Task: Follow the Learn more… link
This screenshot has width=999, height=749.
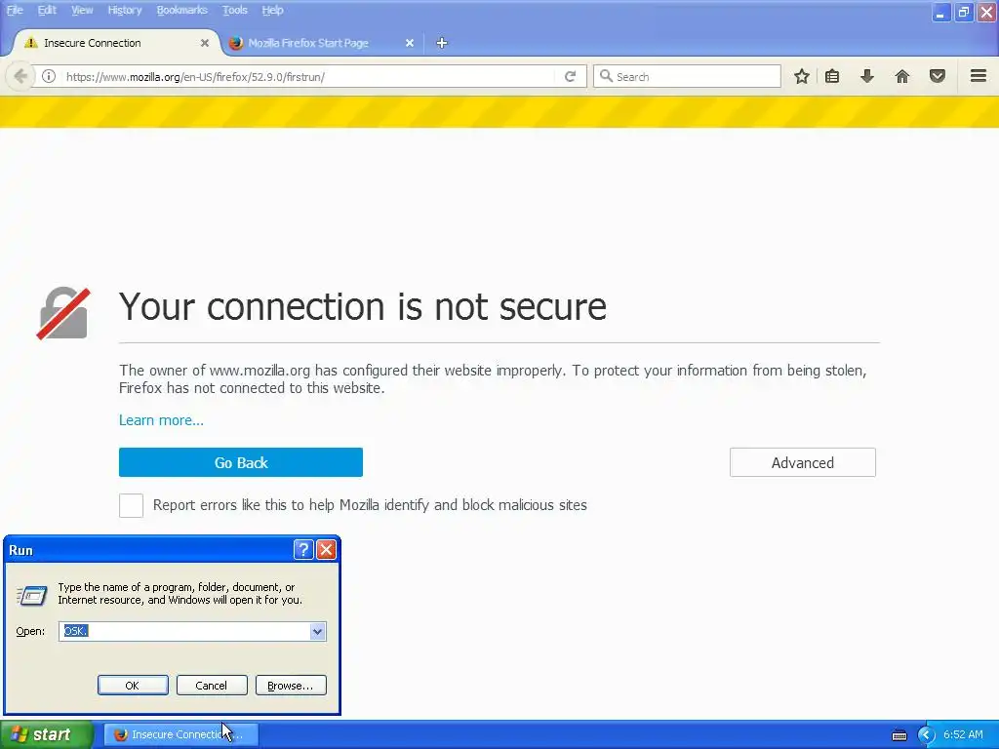Action: coord(161,420)
